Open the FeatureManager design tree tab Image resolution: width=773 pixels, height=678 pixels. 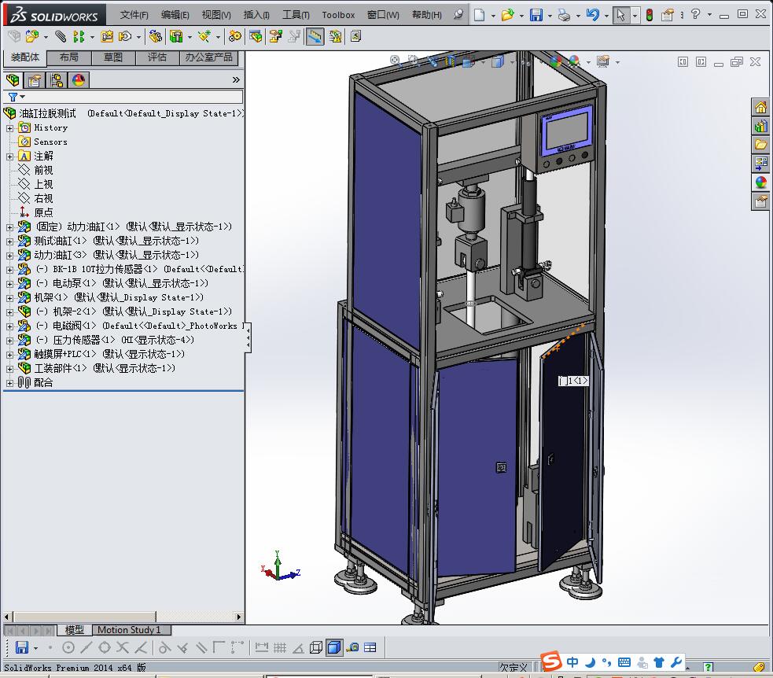coord(13,80)
